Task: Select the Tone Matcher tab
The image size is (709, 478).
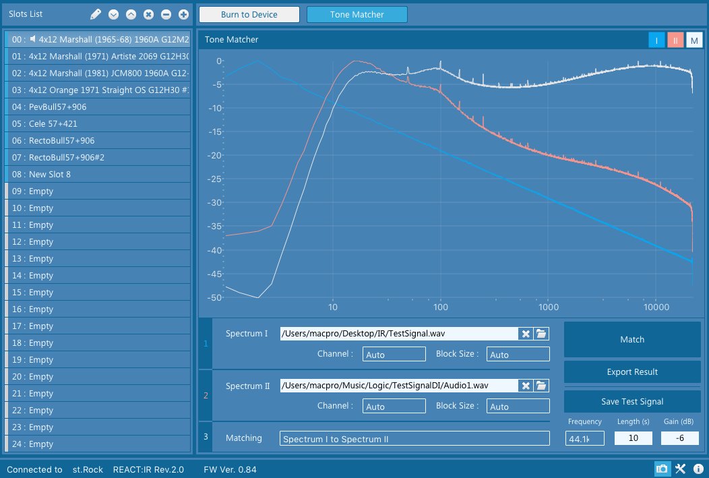Action: pos(357,14)
